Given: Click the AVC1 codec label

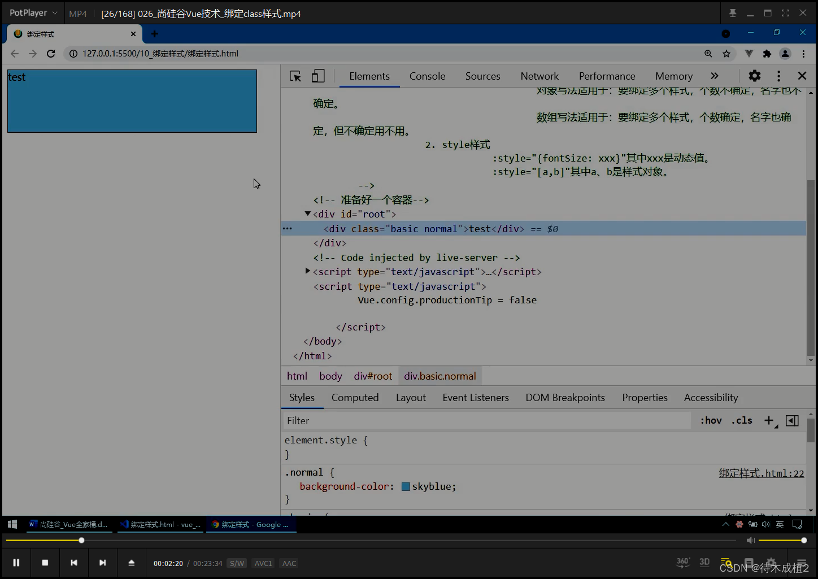Looking at the screenshot, I should pos(263,563).
